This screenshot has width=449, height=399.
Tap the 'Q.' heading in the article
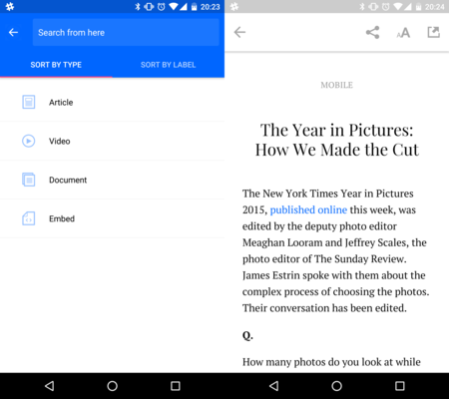point(247,335)
